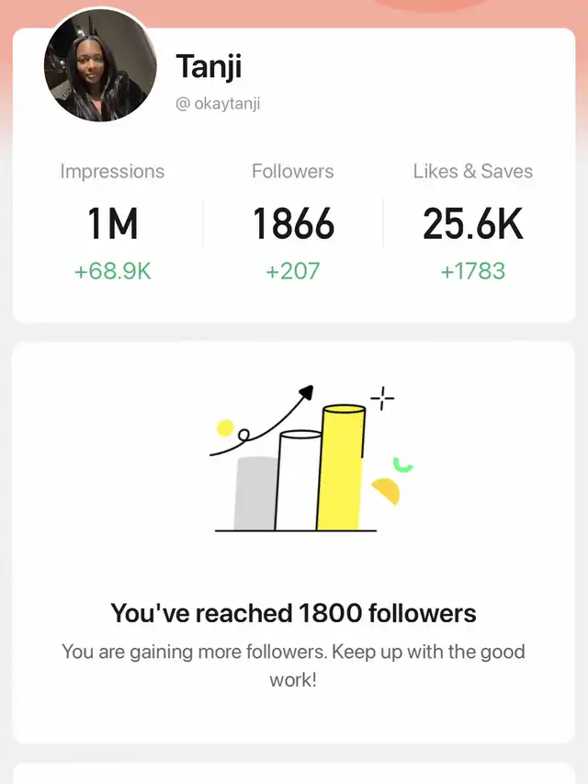Tap the yellow semicircle decoration
The height and width of the screenshot is (784, 588).
pos(387,491)
